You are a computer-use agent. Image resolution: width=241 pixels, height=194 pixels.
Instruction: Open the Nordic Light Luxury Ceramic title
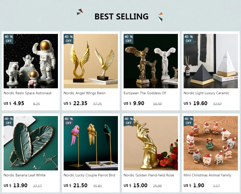[x=206, y=93]
